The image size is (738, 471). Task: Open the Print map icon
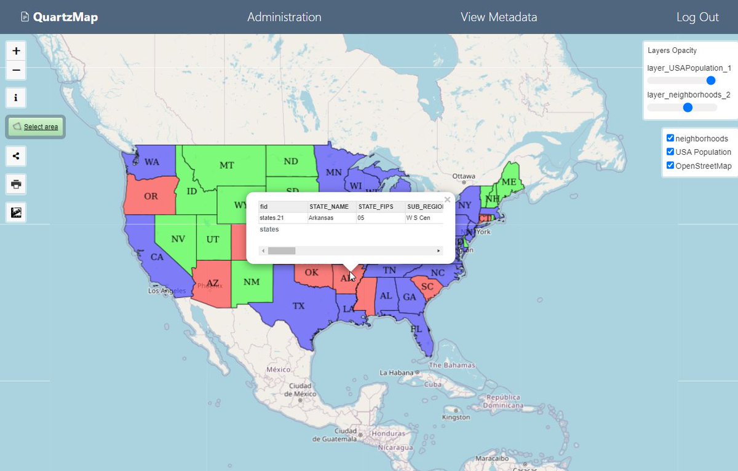click(15, 184)
